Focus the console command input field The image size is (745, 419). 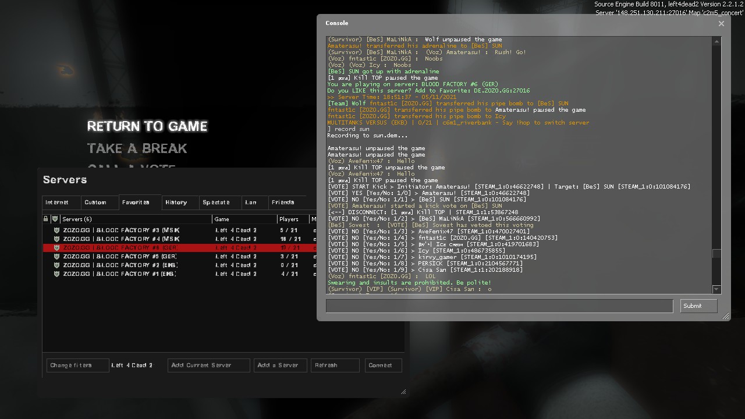(x=499, y=306)
